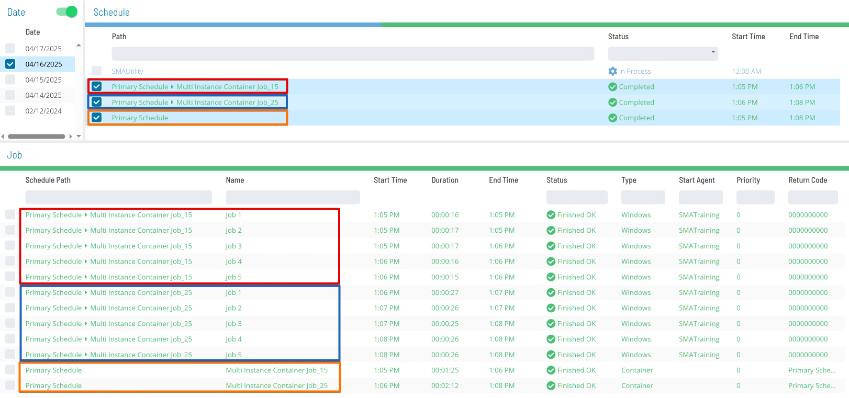Viewport: 849px width, 398px height.
Task: Check the Job_25 Job 2 row checkbox
Action: pos(10,308)
